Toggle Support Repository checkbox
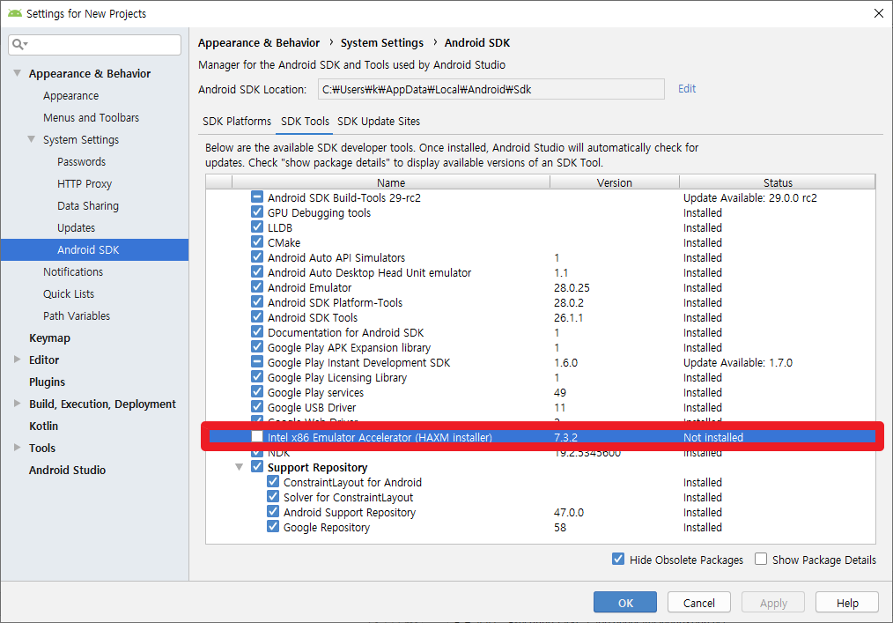The image size is (893, 623). (x=257, y=467)
